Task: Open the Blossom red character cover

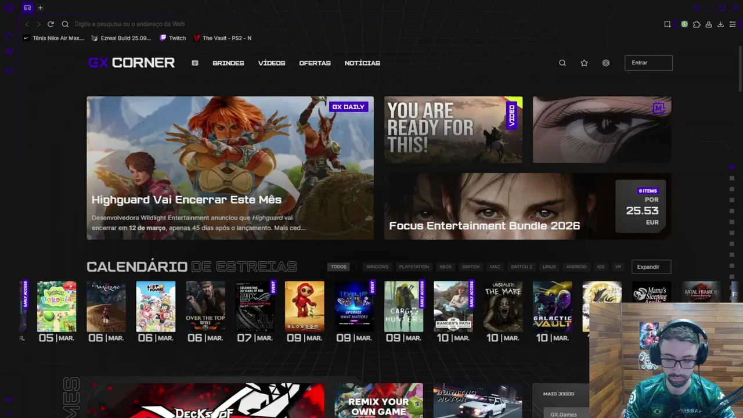Action: pos(305,307)
